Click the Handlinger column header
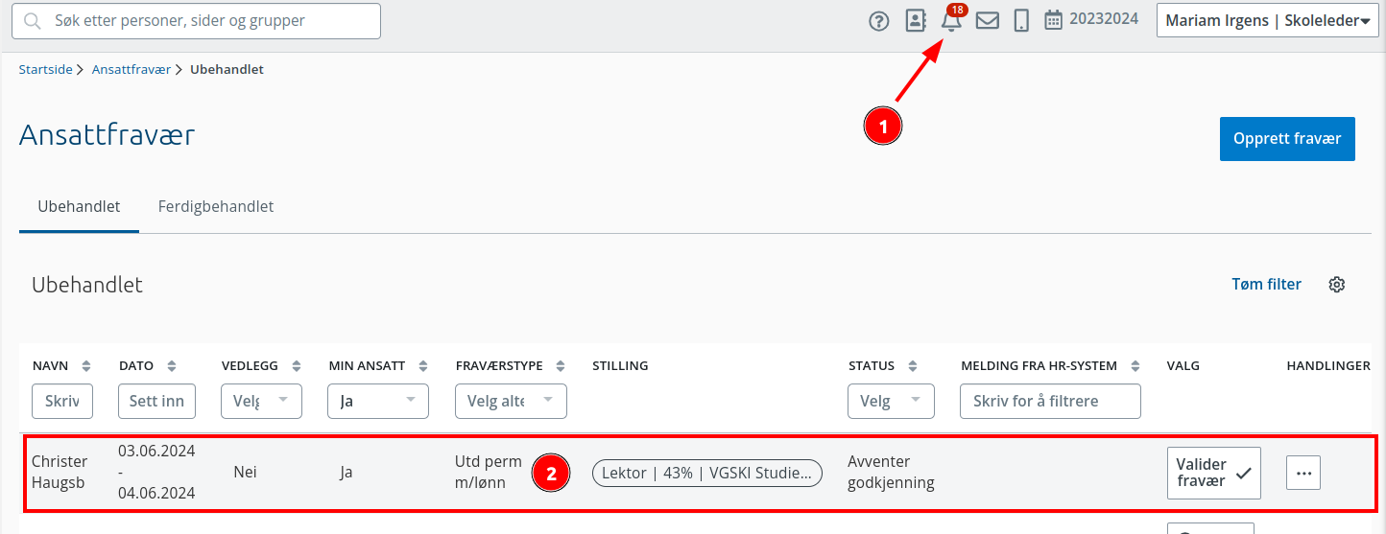Viewport: 1386px width, 534px height. 1328,366
